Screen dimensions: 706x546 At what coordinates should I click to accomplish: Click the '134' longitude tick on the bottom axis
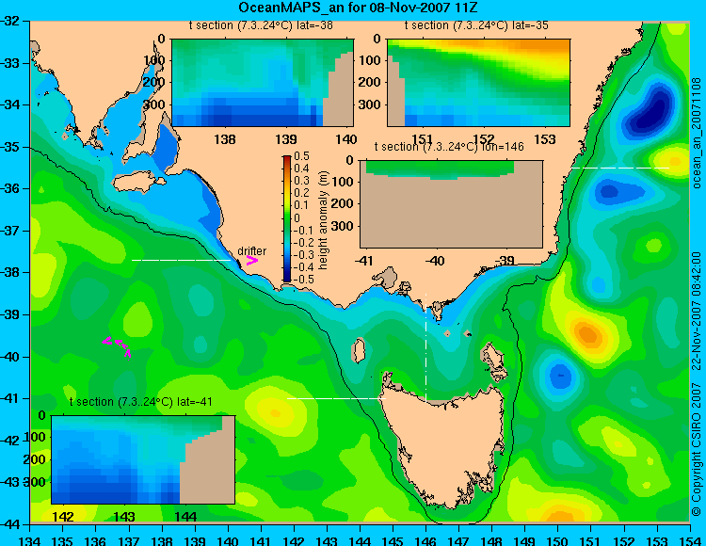(x=30, y=540)
